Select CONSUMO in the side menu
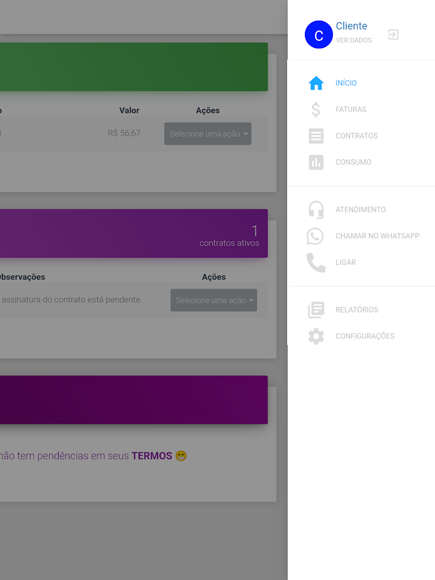The width and height of the screenshot is (435, 580). [x=353, y=162]
